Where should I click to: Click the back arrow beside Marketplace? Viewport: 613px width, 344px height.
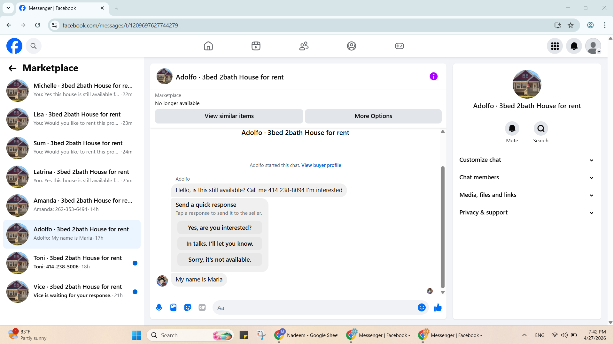12,68
